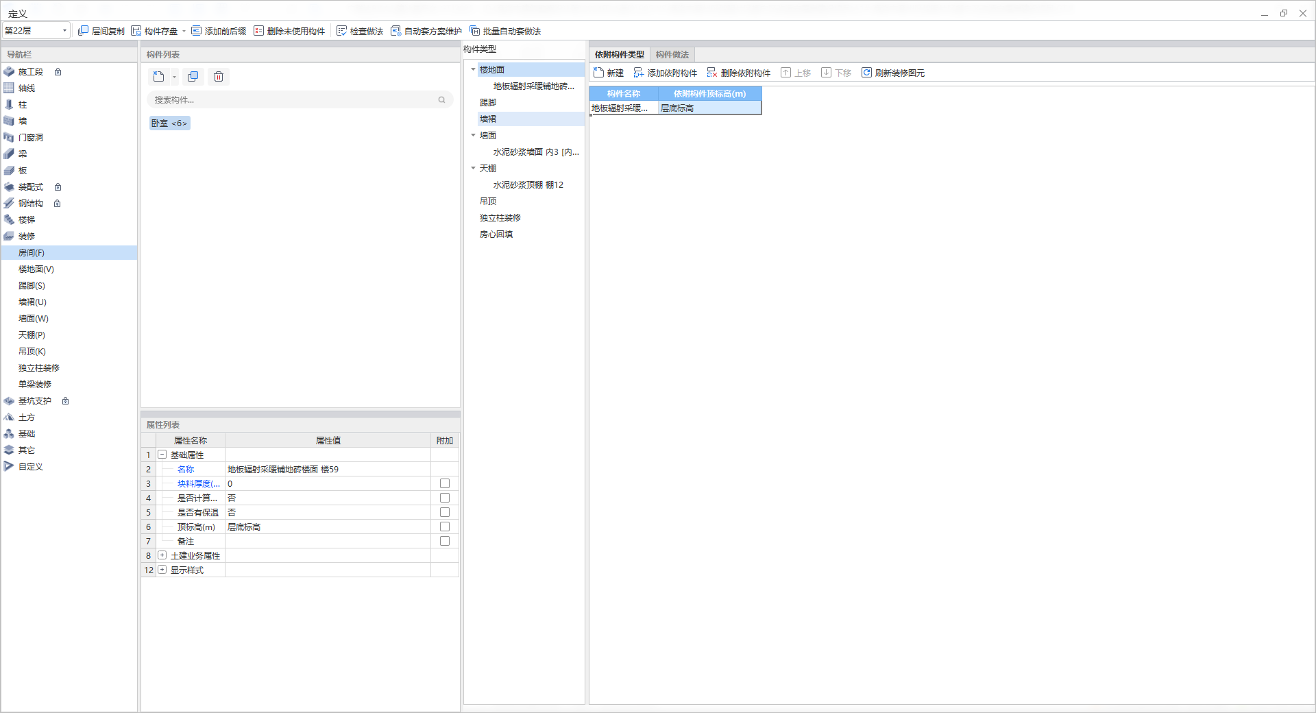This screenshot has width=1316, height=713.
Task: Select 墙面(W) in navigation
Action: click(34, 319)
